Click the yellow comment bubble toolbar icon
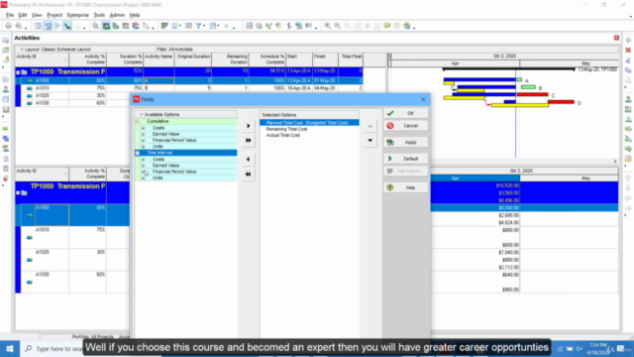Image resolution: width=634 pixels, height=357 pixels. pyautogui.click(x=387, y=26)
